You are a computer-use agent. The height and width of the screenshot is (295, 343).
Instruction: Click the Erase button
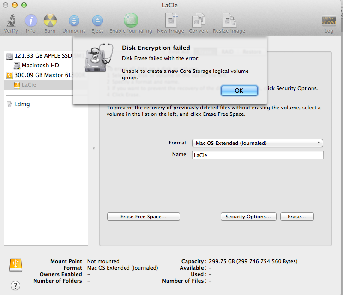click(x=297, y=217)
